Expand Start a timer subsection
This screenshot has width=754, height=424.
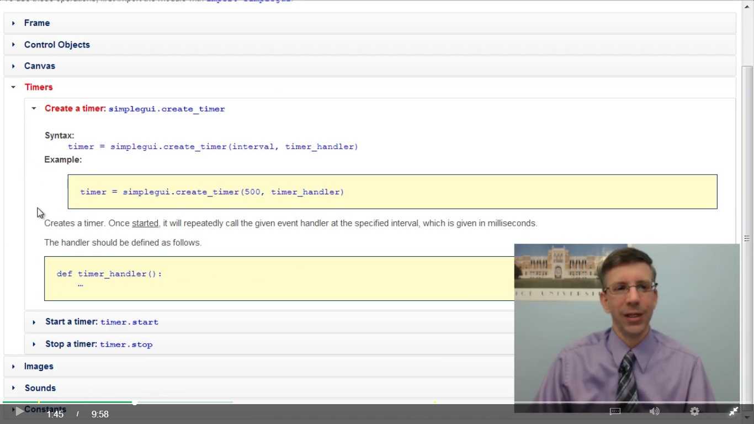(x=269, y=322)
